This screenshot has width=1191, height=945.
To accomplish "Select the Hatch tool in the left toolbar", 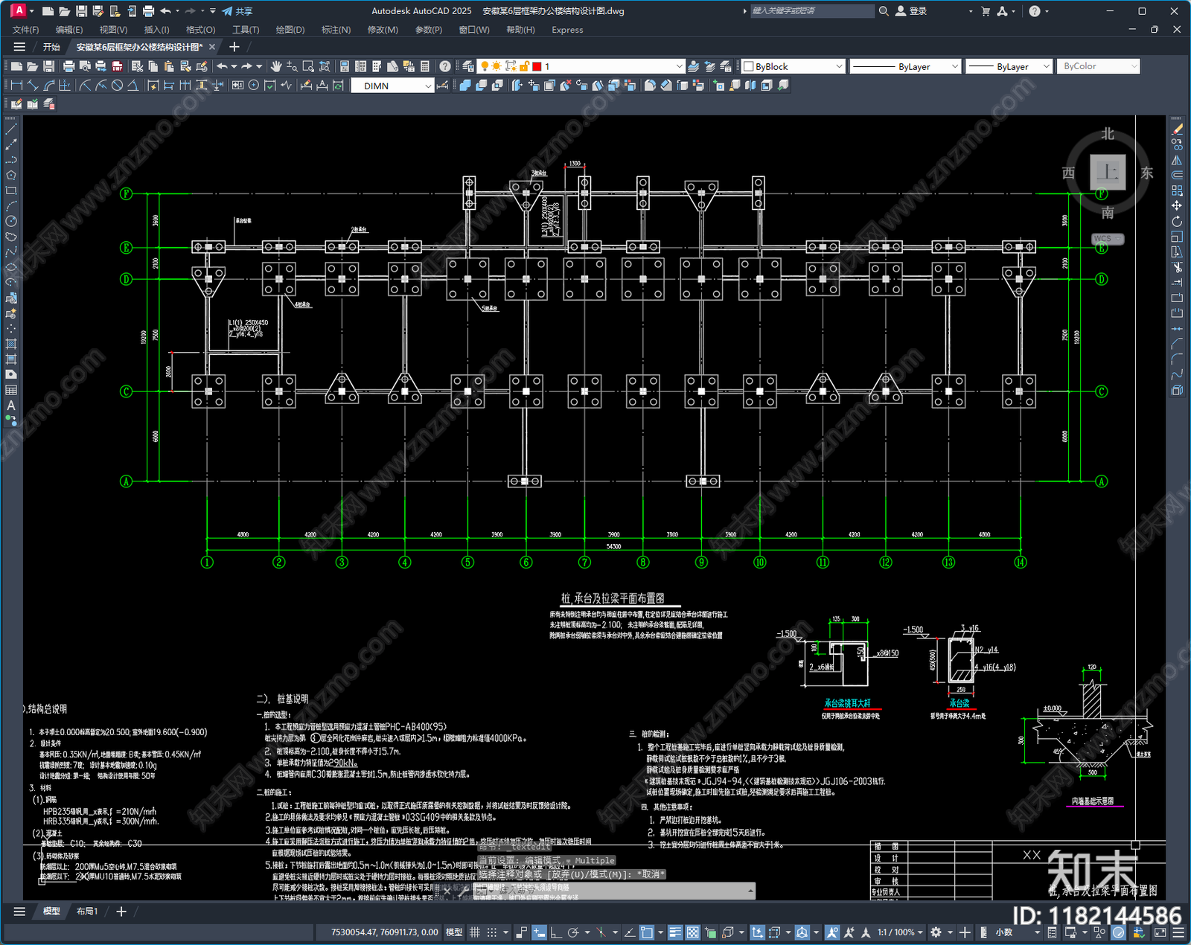I will [11, 344].
